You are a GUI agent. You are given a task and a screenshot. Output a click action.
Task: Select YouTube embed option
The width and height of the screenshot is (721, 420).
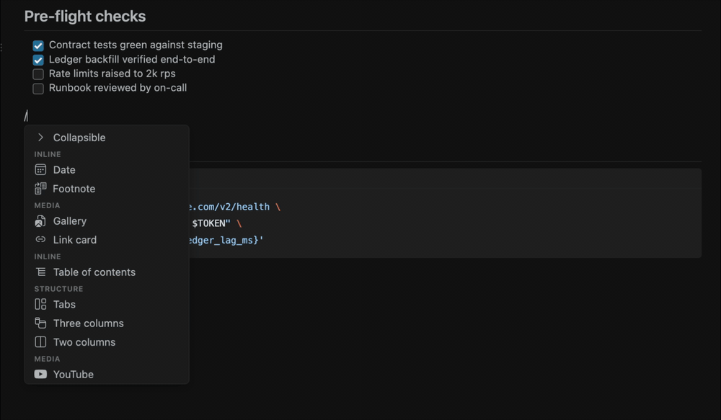click(x=107, y=374)
